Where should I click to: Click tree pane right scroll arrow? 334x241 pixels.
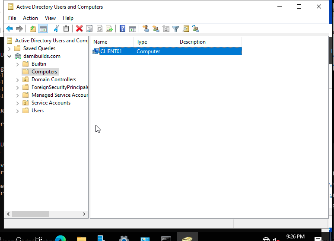(x=84, y=214)
